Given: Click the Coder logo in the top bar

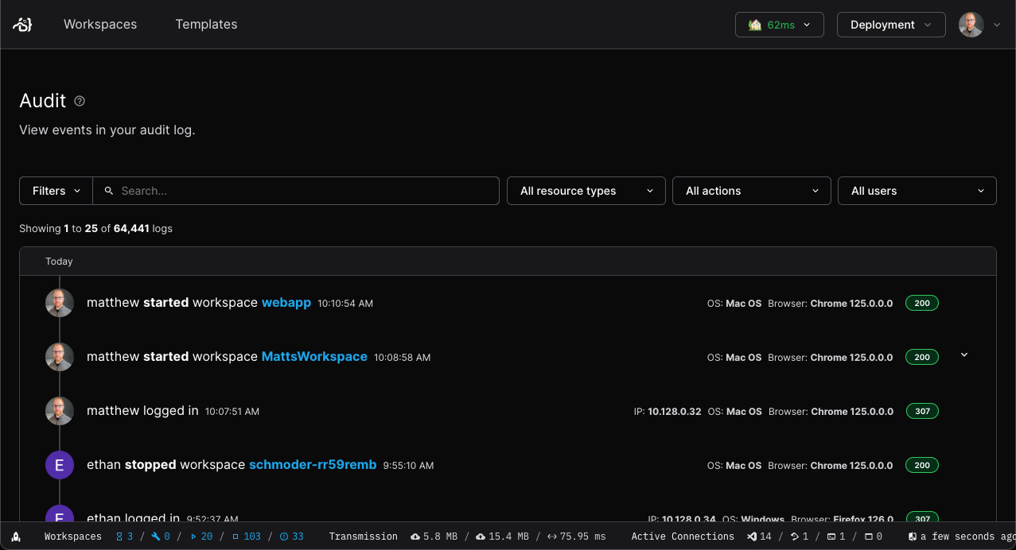Looking at the screenshot, I should pyautogui.click(x=22, y=24).
